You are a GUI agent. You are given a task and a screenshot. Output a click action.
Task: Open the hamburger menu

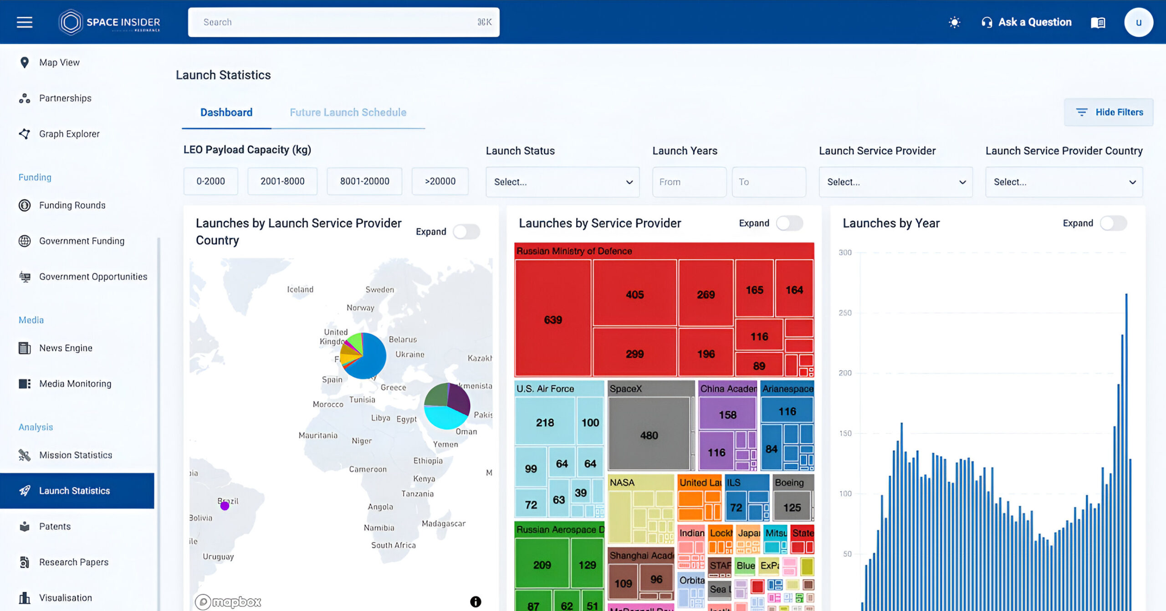click(x=25, y=22)
